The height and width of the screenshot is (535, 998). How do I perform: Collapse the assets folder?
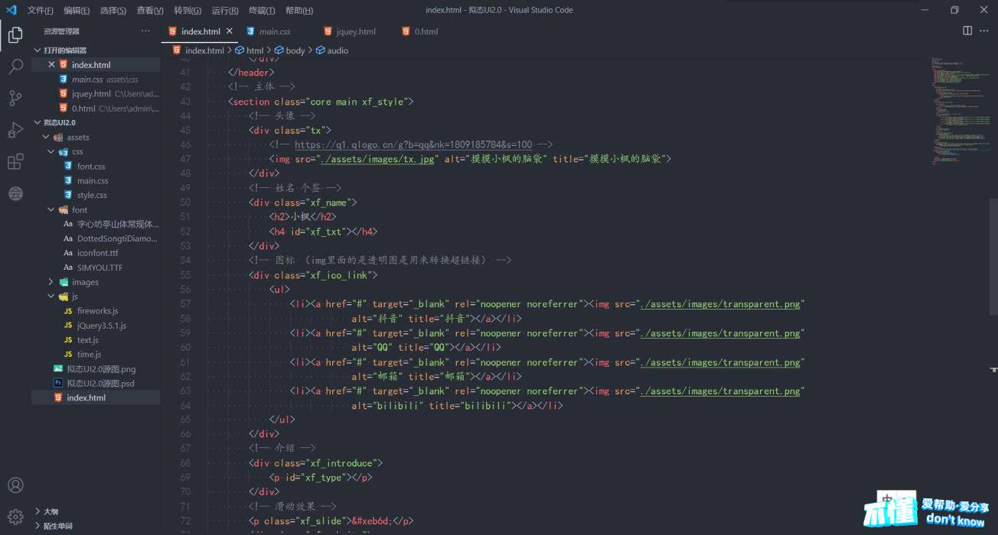click(47, 138)
